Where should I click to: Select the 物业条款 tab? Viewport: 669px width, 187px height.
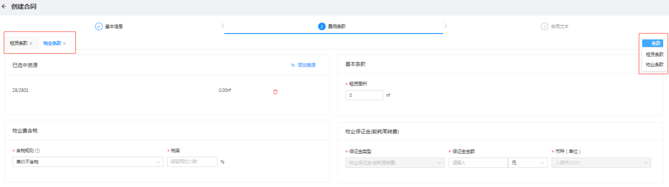[52, 43]
